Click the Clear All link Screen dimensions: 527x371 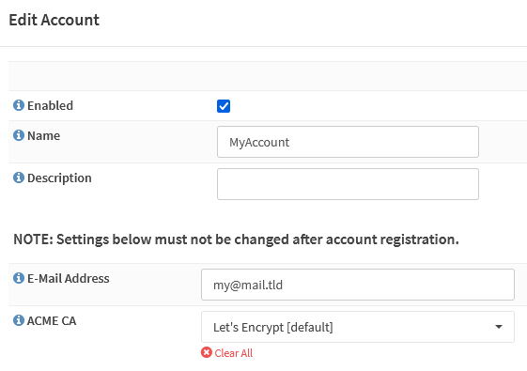click(234, 353)
